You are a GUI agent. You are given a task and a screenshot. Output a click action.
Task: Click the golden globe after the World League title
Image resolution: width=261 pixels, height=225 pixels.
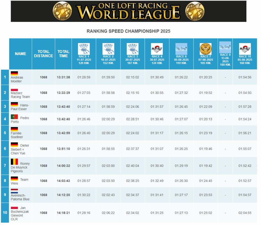(x=195, y=11)
